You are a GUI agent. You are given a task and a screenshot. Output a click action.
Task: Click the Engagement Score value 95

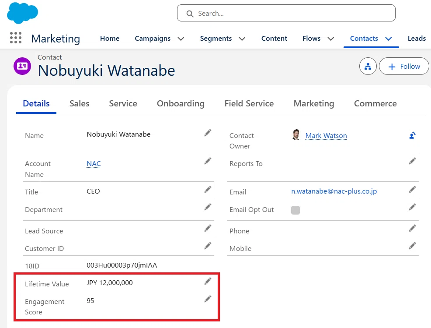tap(90, 300)
